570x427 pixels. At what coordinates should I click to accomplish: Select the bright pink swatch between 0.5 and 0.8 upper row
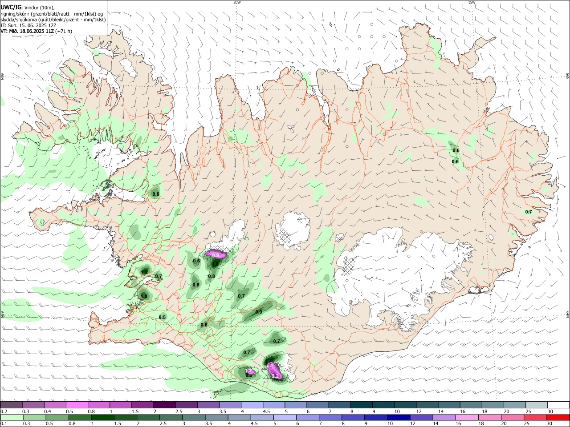[x=77, y=405]
